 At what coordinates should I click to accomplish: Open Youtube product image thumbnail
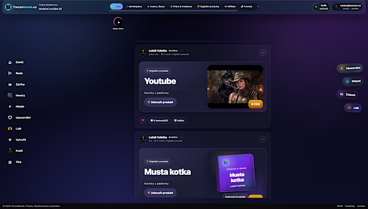point(235,87)
